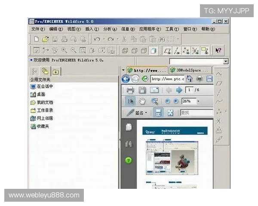Screen dimensions: 258x206
Task: Click the PDF print icon
Action: click(130, 90)
